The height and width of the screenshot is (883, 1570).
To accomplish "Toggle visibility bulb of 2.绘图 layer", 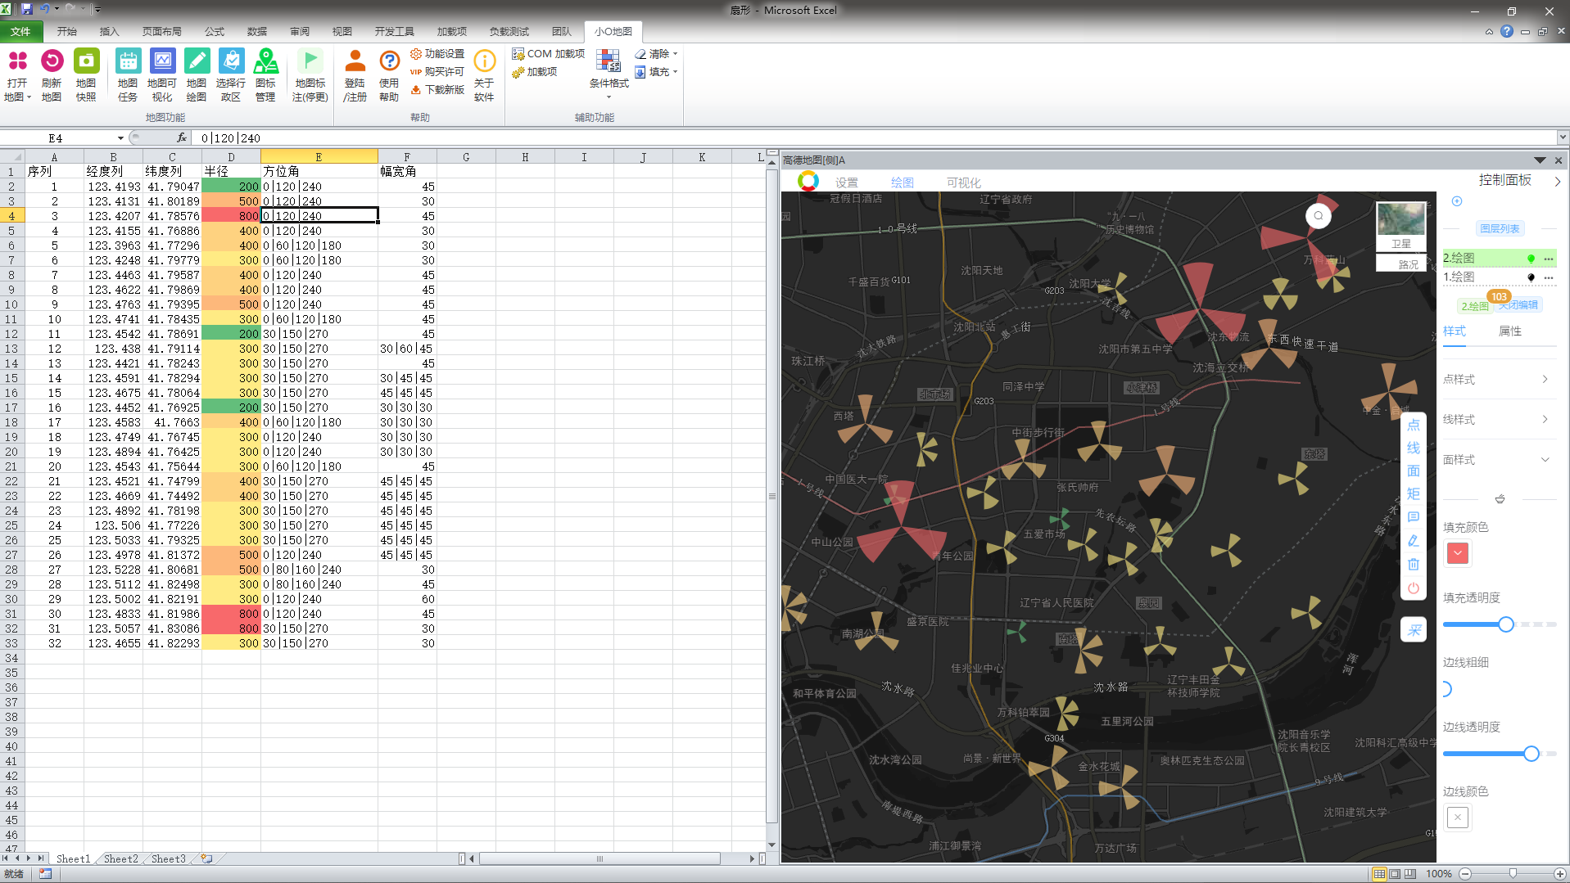I will 1531,259.
